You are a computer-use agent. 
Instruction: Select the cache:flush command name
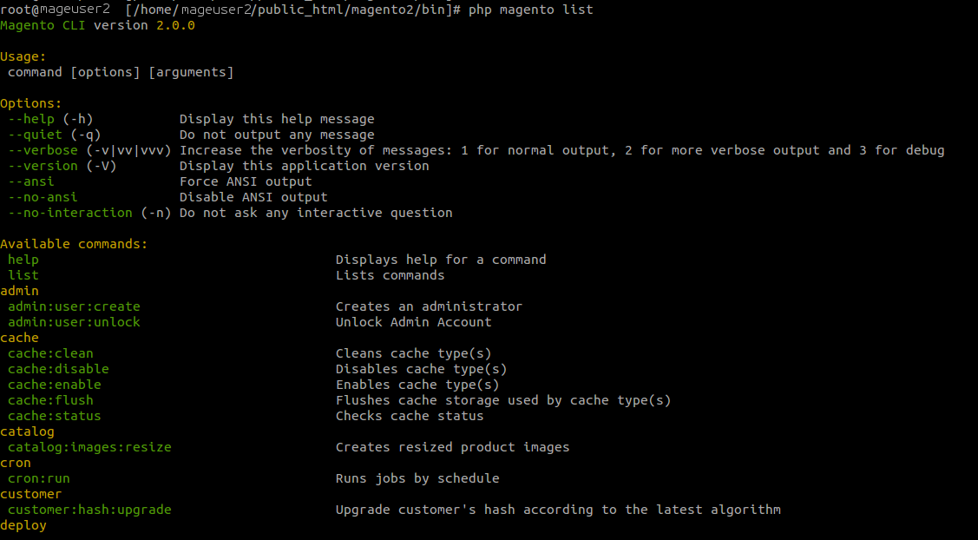point(50,400)
